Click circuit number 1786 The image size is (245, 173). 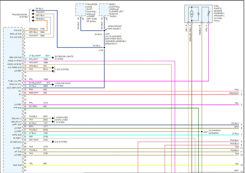tap(42, 29)
